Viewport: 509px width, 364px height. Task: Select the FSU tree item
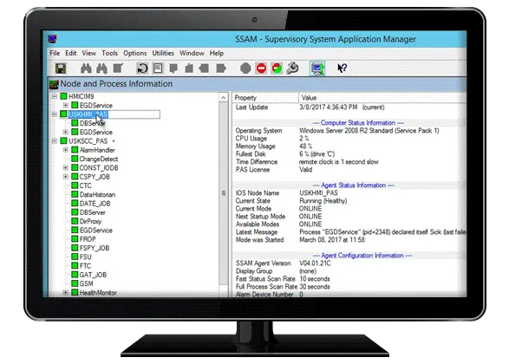point(85,257)
